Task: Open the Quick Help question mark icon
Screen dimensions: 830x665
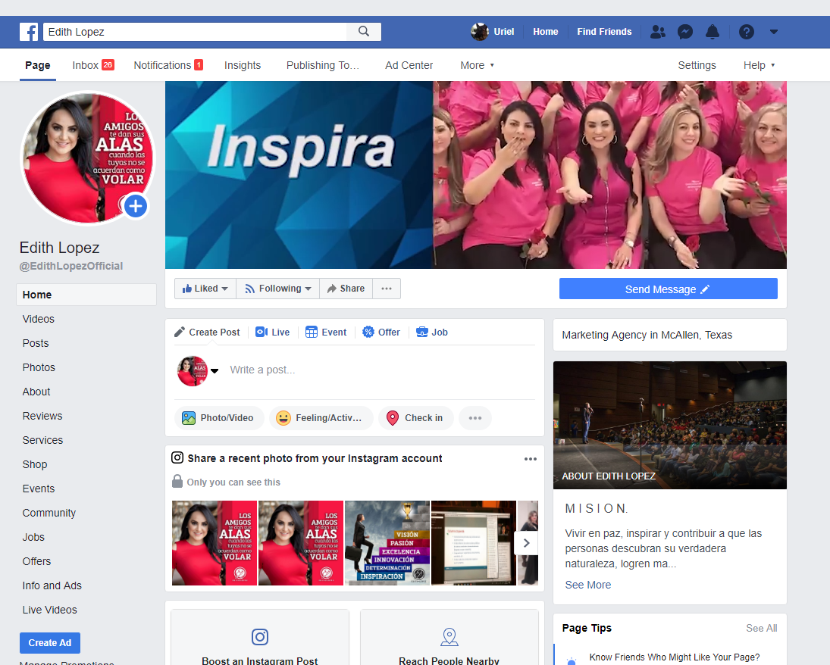Action: 747,32
